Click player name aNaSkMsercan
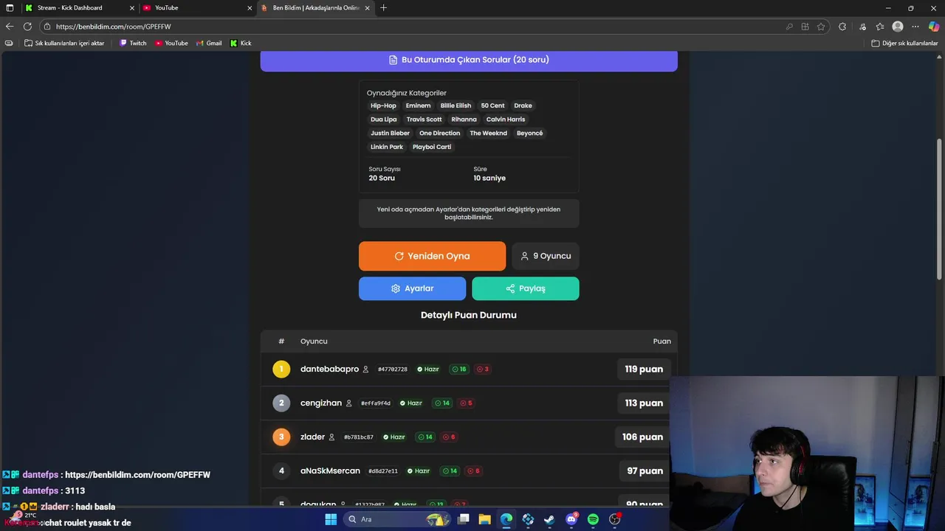 pyautogui.click(x=330, y=471)
